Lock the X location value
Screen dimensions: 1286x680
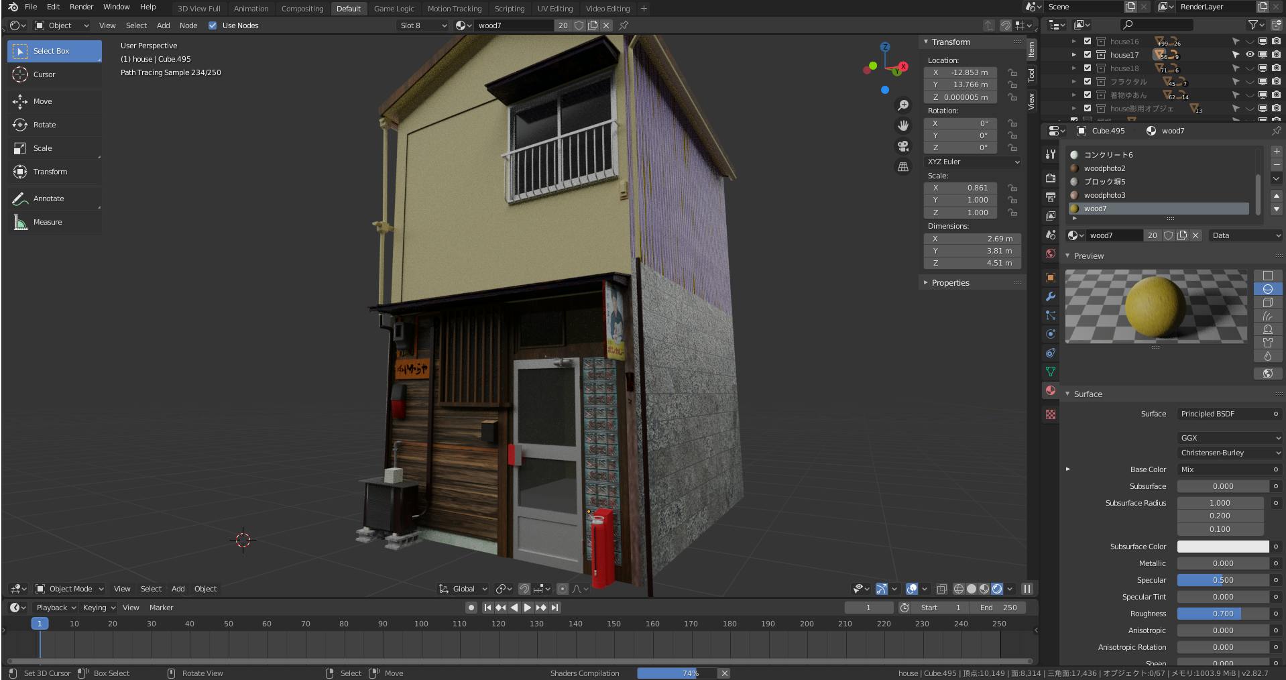click(x=1012, y=72)
